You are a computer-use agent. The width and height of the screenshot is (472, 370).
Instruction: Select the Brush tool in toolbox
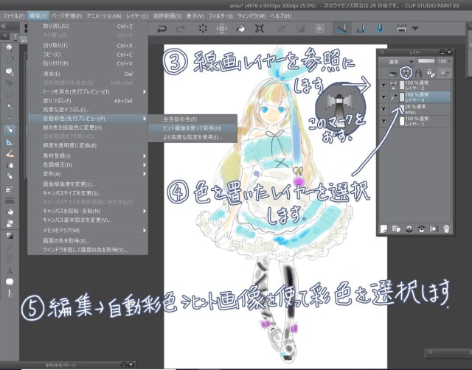pos(10,154)
